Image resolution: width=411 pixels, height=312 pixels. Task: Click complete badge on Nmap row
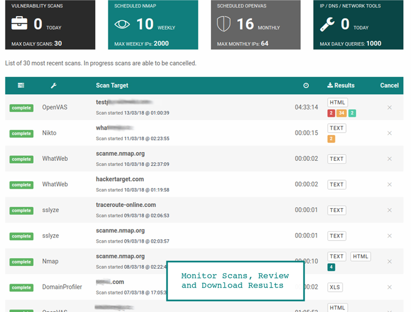[21, 262]
